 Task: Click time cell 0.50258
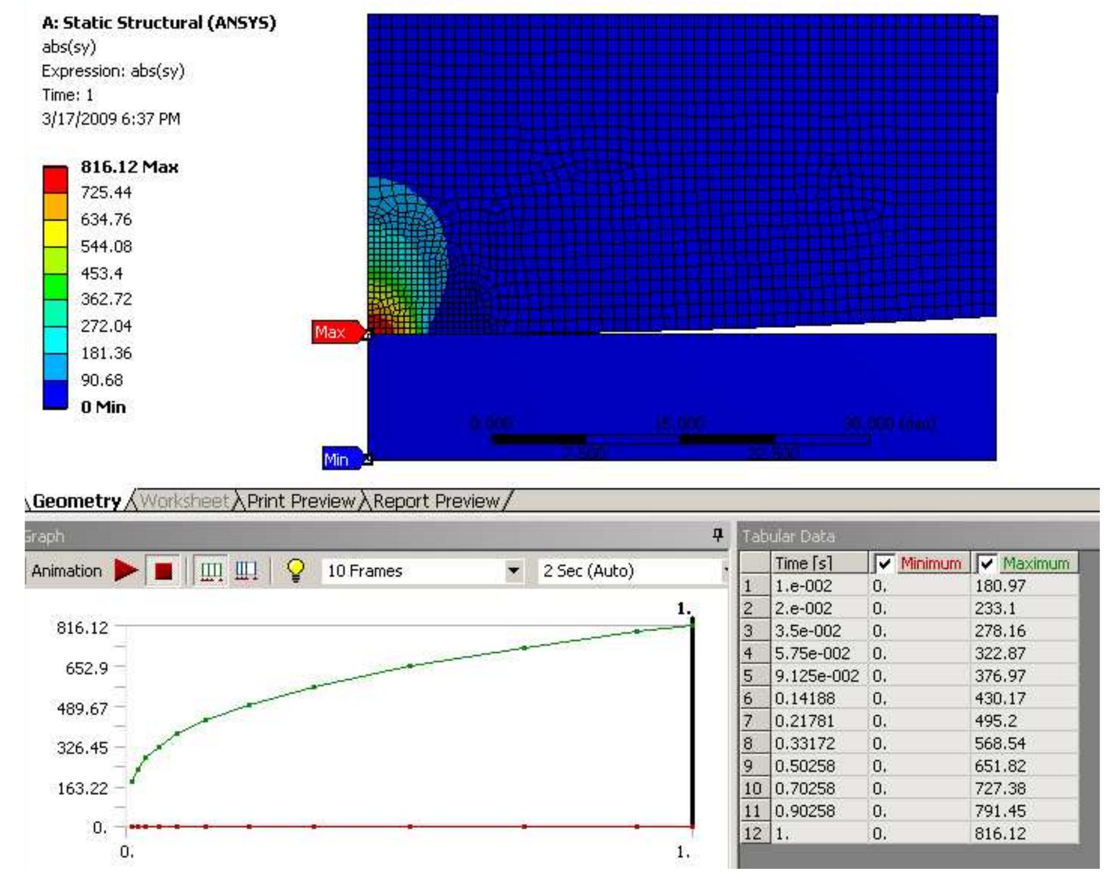click(819, 766)
